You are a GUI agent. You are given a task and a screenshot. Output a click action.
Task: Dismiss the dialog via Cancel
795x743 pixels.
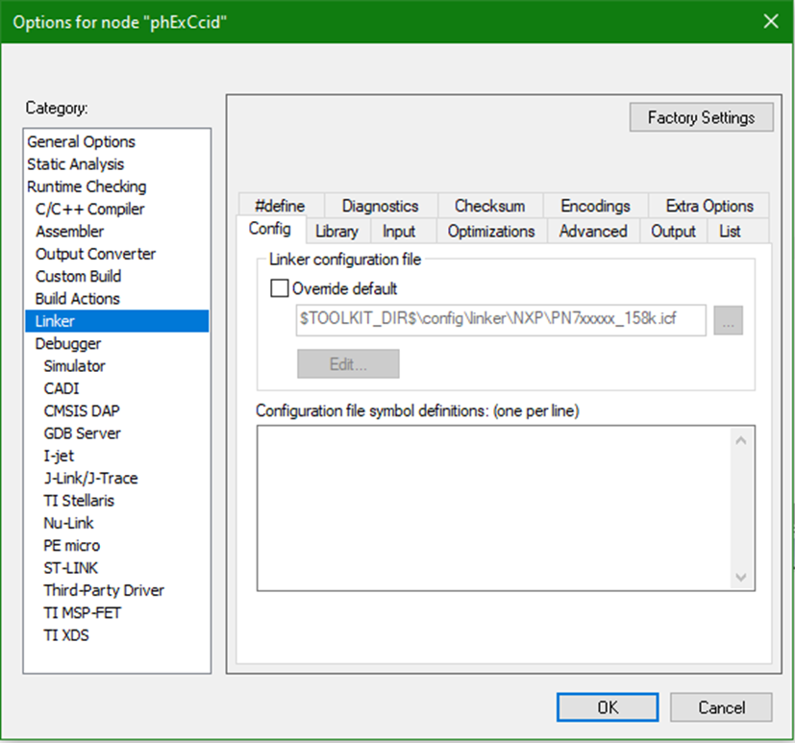720,706
